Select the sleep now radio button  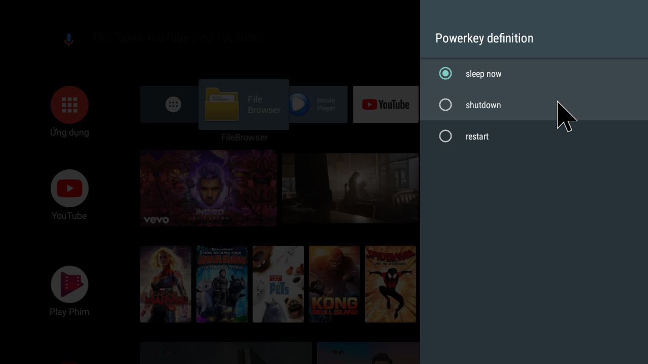tap(445, 74)
